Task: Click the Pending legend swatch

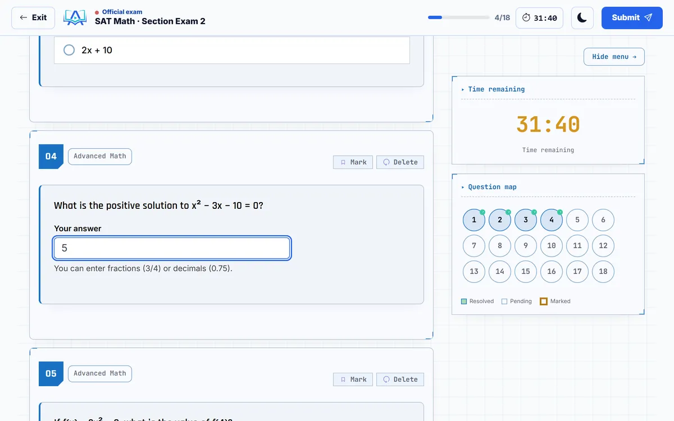Action: coord(504,301)
